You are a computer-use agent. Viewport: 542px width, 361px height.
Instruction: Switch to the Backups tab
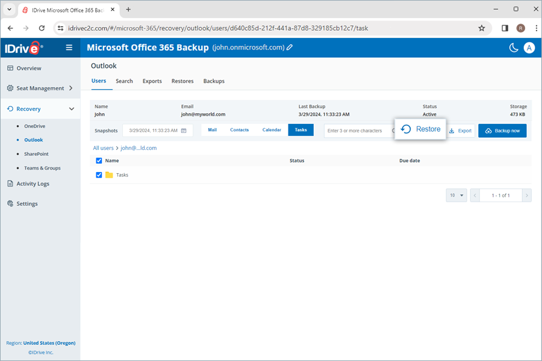tap(214, 81)
